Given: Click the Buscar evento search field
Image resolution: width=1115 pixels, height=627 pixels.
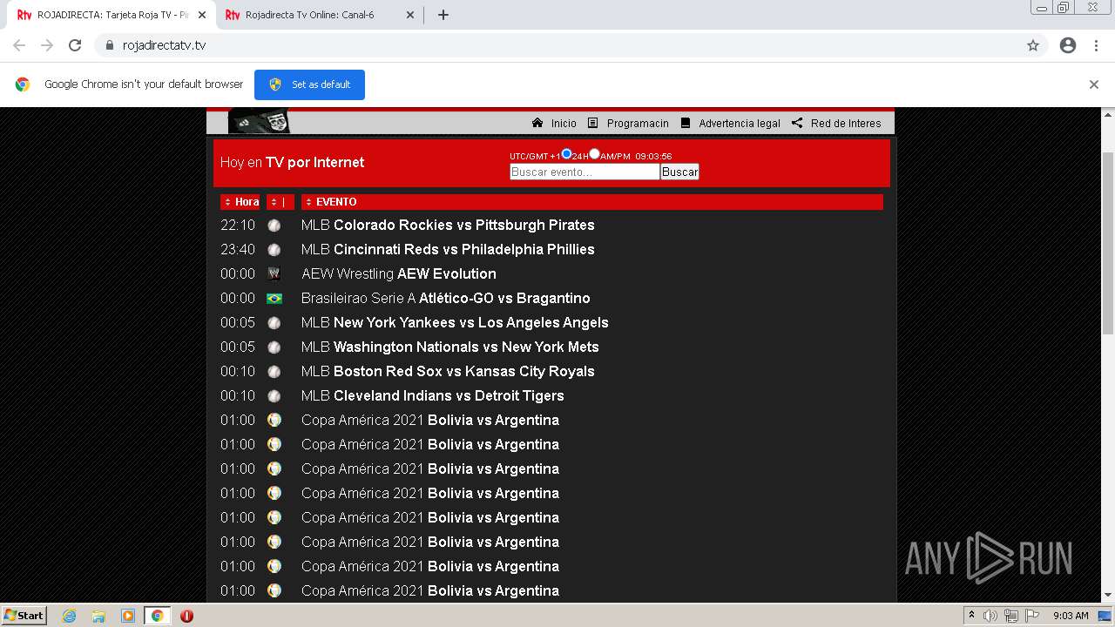Looking at the screenshot, I should 585,172.
